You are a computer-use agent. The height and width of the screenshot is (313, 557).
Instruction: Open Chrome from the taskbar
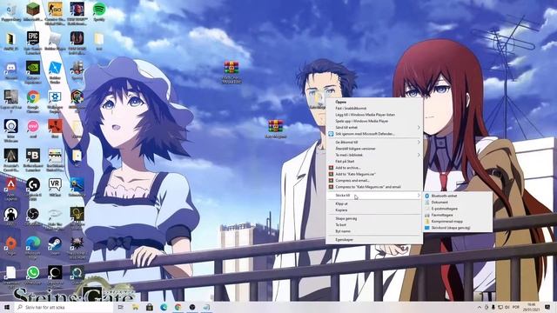pyautogui.click(x=178, y=307)
